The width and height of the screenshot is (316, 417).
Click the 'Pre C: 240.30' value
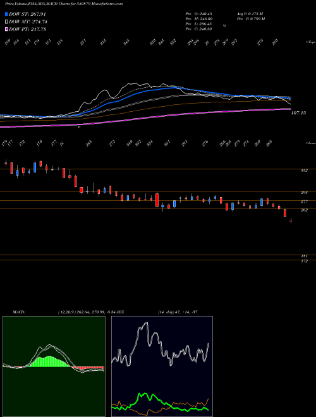198,29
